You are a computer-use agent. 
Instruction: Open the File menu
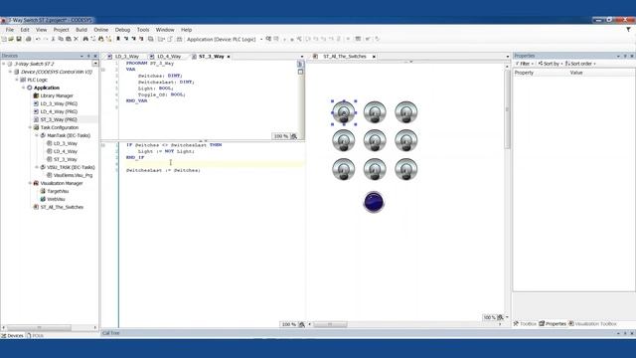click(x=10, y=30)
